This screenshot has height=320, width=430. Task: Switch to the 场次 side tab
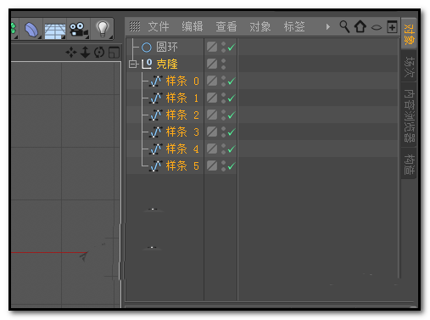coord(409,67)
